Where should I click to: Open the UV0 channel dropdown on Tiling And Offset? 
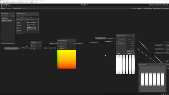(52, 44)
